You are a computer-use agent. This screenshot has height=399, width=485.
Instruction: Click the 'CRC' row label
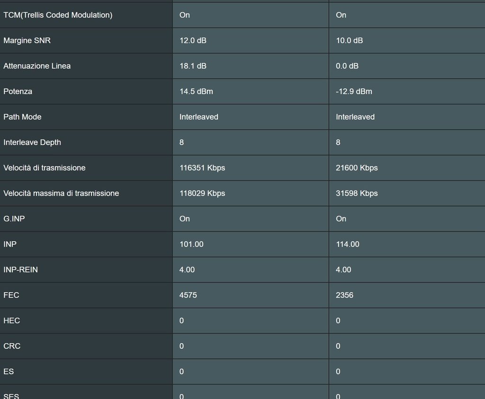pyautogui.click(x=12, y=346)
